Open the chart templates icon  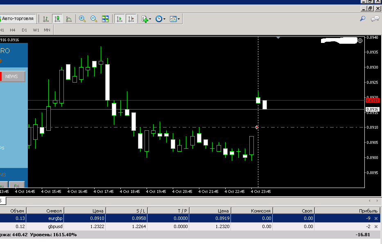(173, 19)
